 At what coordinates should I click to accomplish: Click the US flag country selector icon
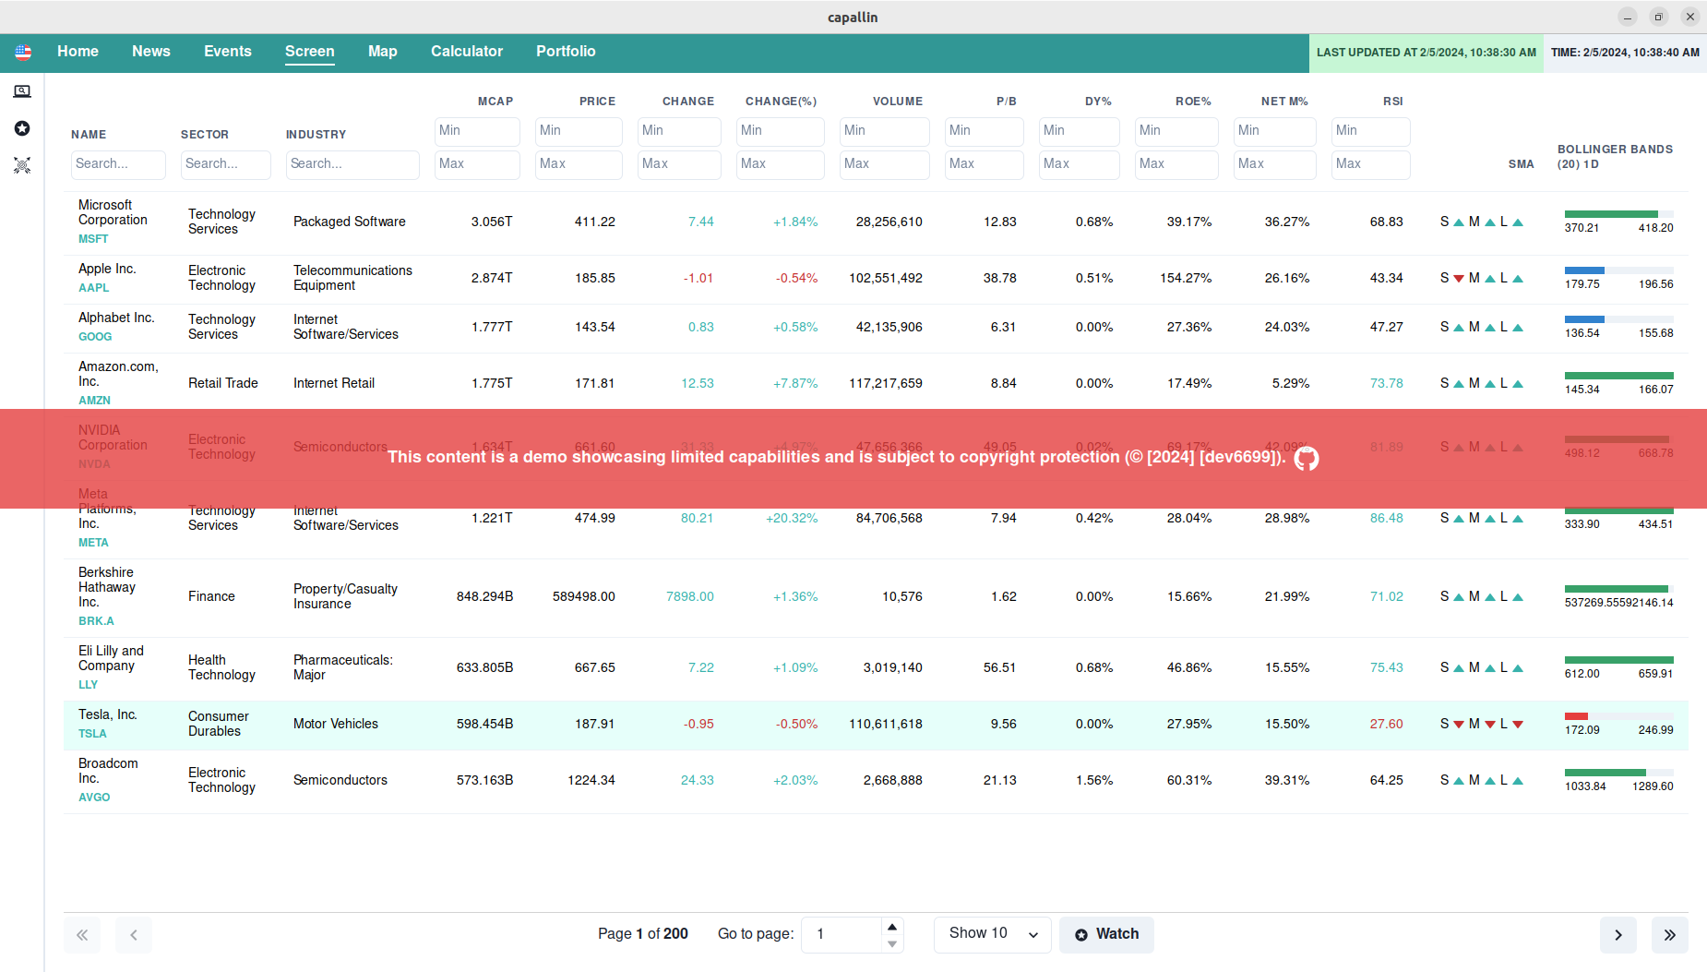pyautogui.click(x=23, y=53)
